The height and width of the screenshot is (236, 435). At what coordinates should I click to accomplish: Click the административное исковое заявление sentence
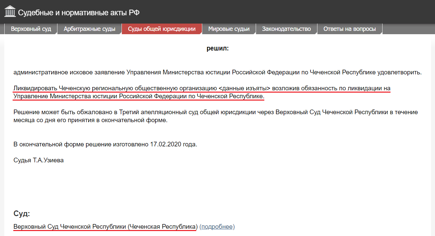coord(217,72)
